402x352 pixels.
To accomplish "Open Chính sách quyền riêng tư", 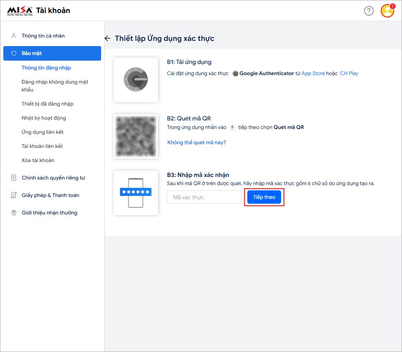I will click(53, 178).
